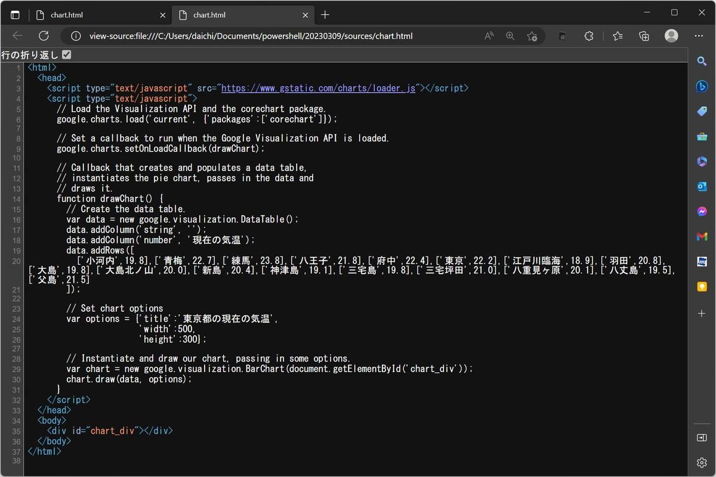Open the Collections icon
This screenshot has width=716, height=477.
click(644, 36)
